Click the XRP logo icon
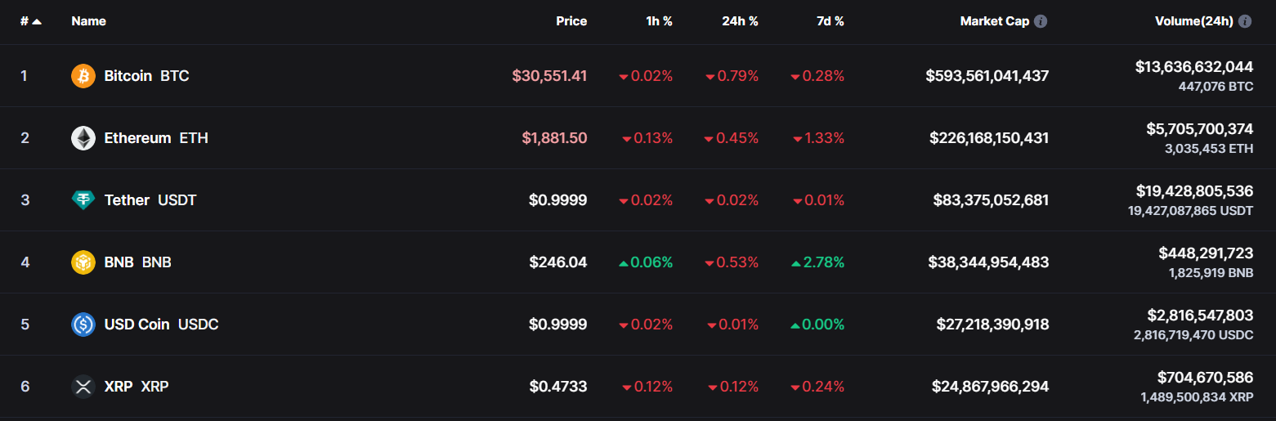 pyautogui.click(x=83, y=387)
